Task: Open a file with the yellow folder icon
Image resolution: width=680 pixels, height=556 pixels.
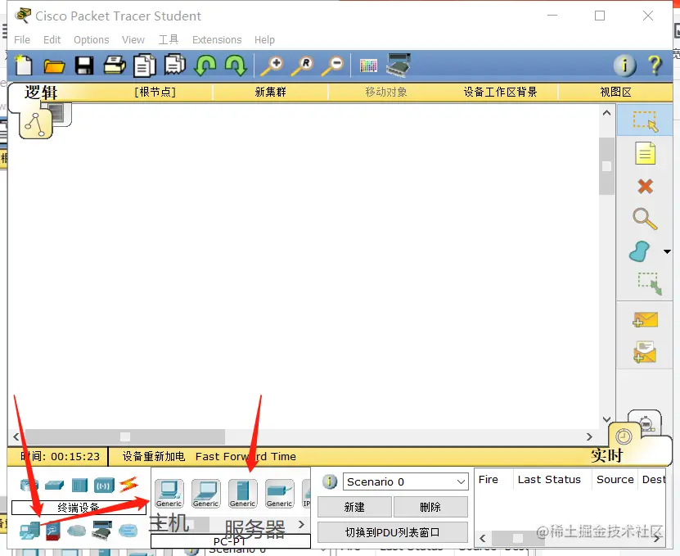Action: coord(54,66)
